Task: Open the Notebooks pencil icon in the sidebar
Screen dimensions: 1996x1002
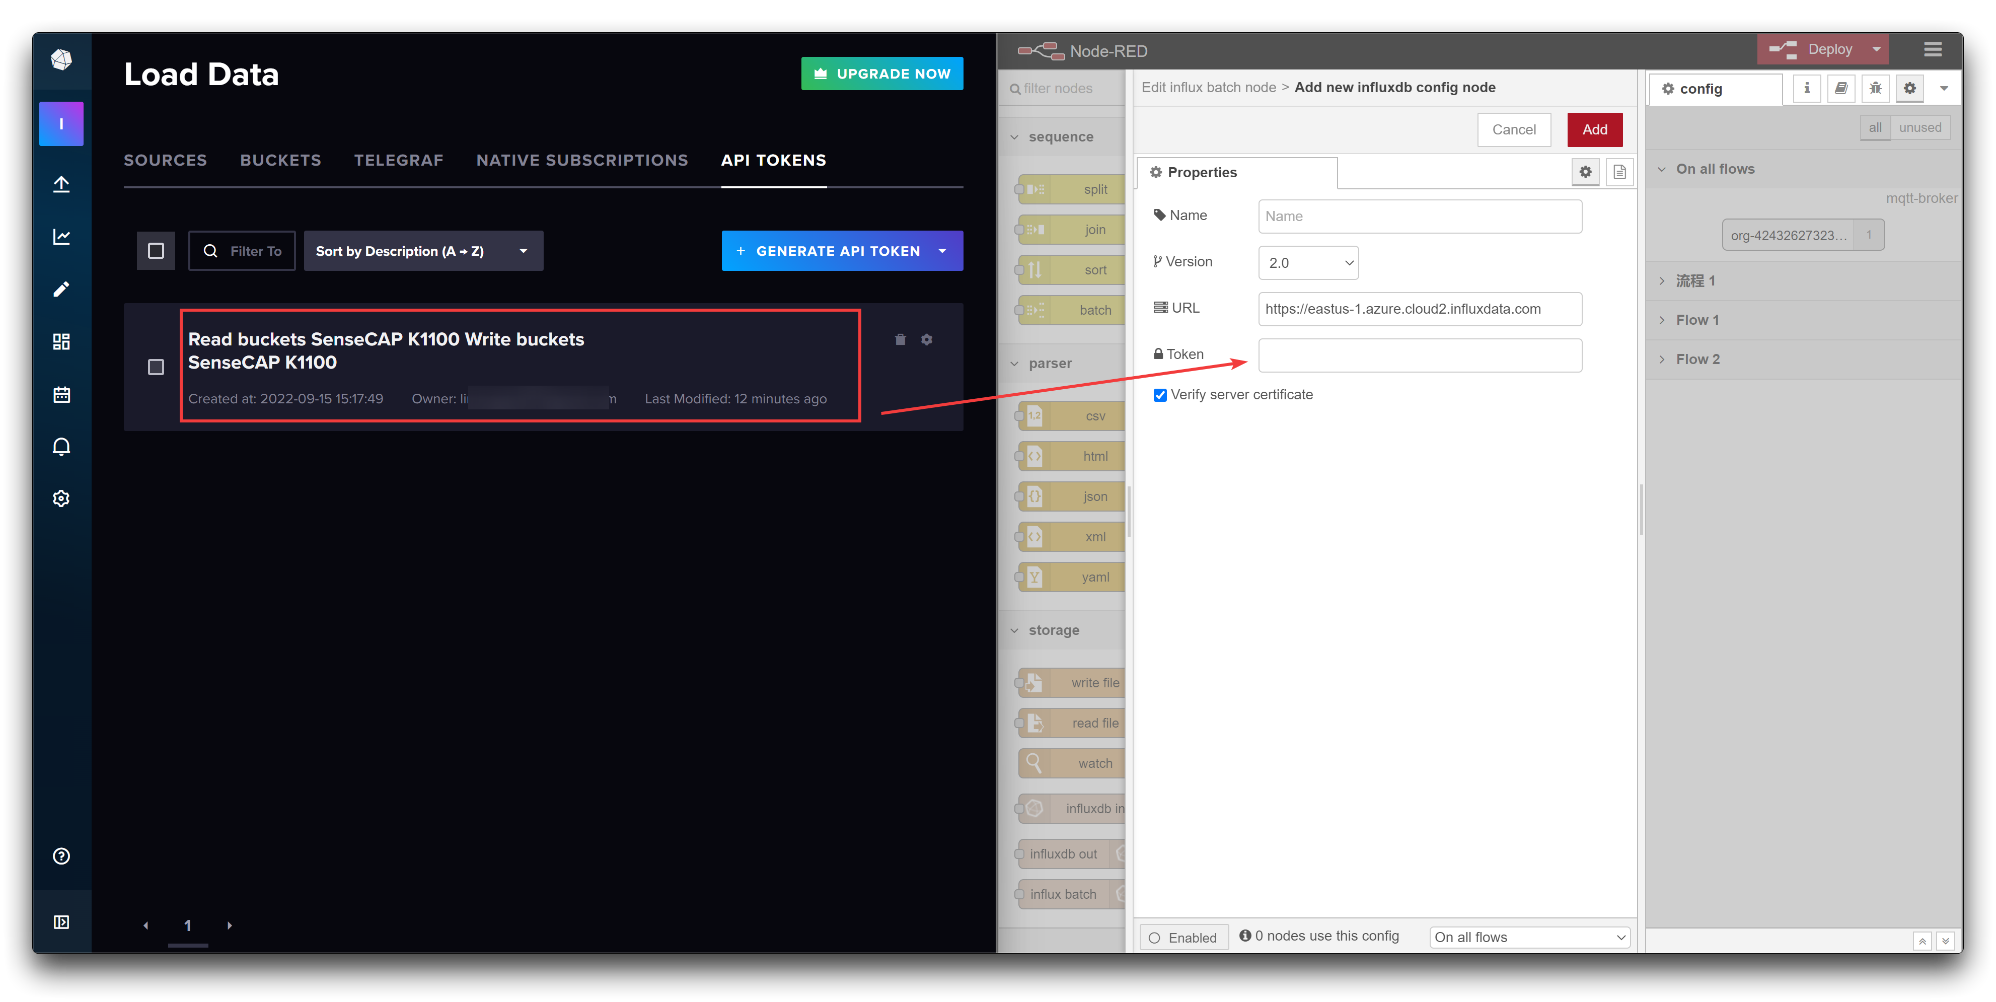Action: (x=61, y=289)
